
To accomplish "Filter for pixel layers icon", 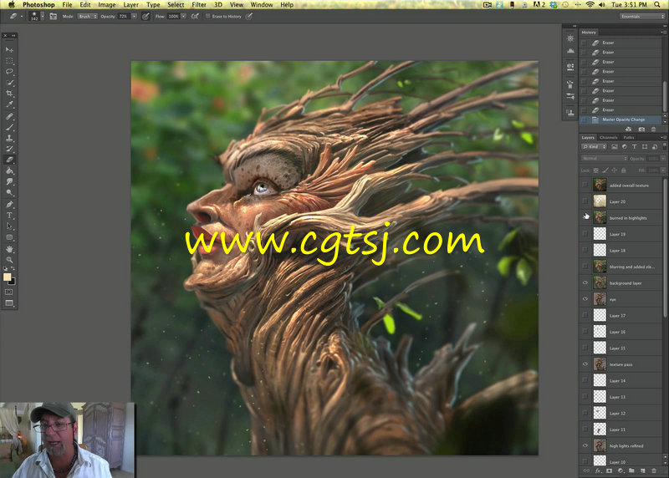I will 615,147.
